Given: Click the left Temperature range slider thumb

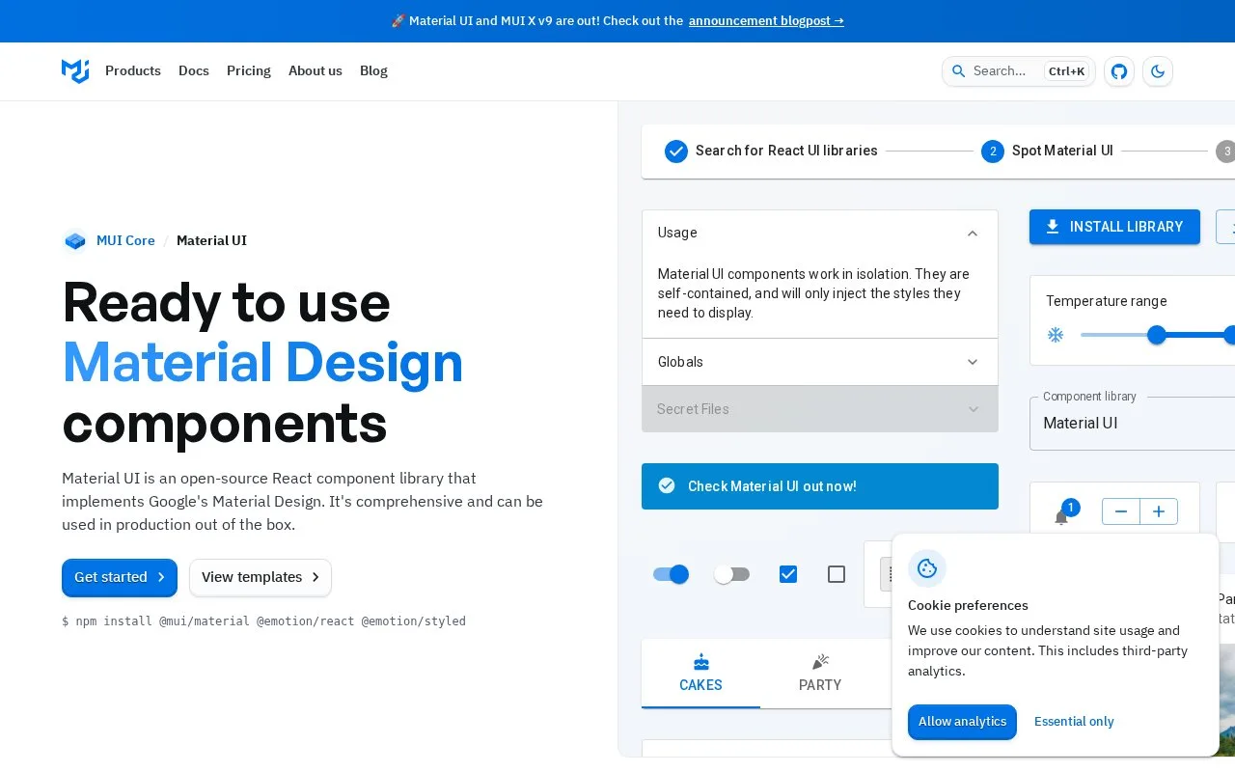Looking at the screenshot, I should (x=1157, y=335).
